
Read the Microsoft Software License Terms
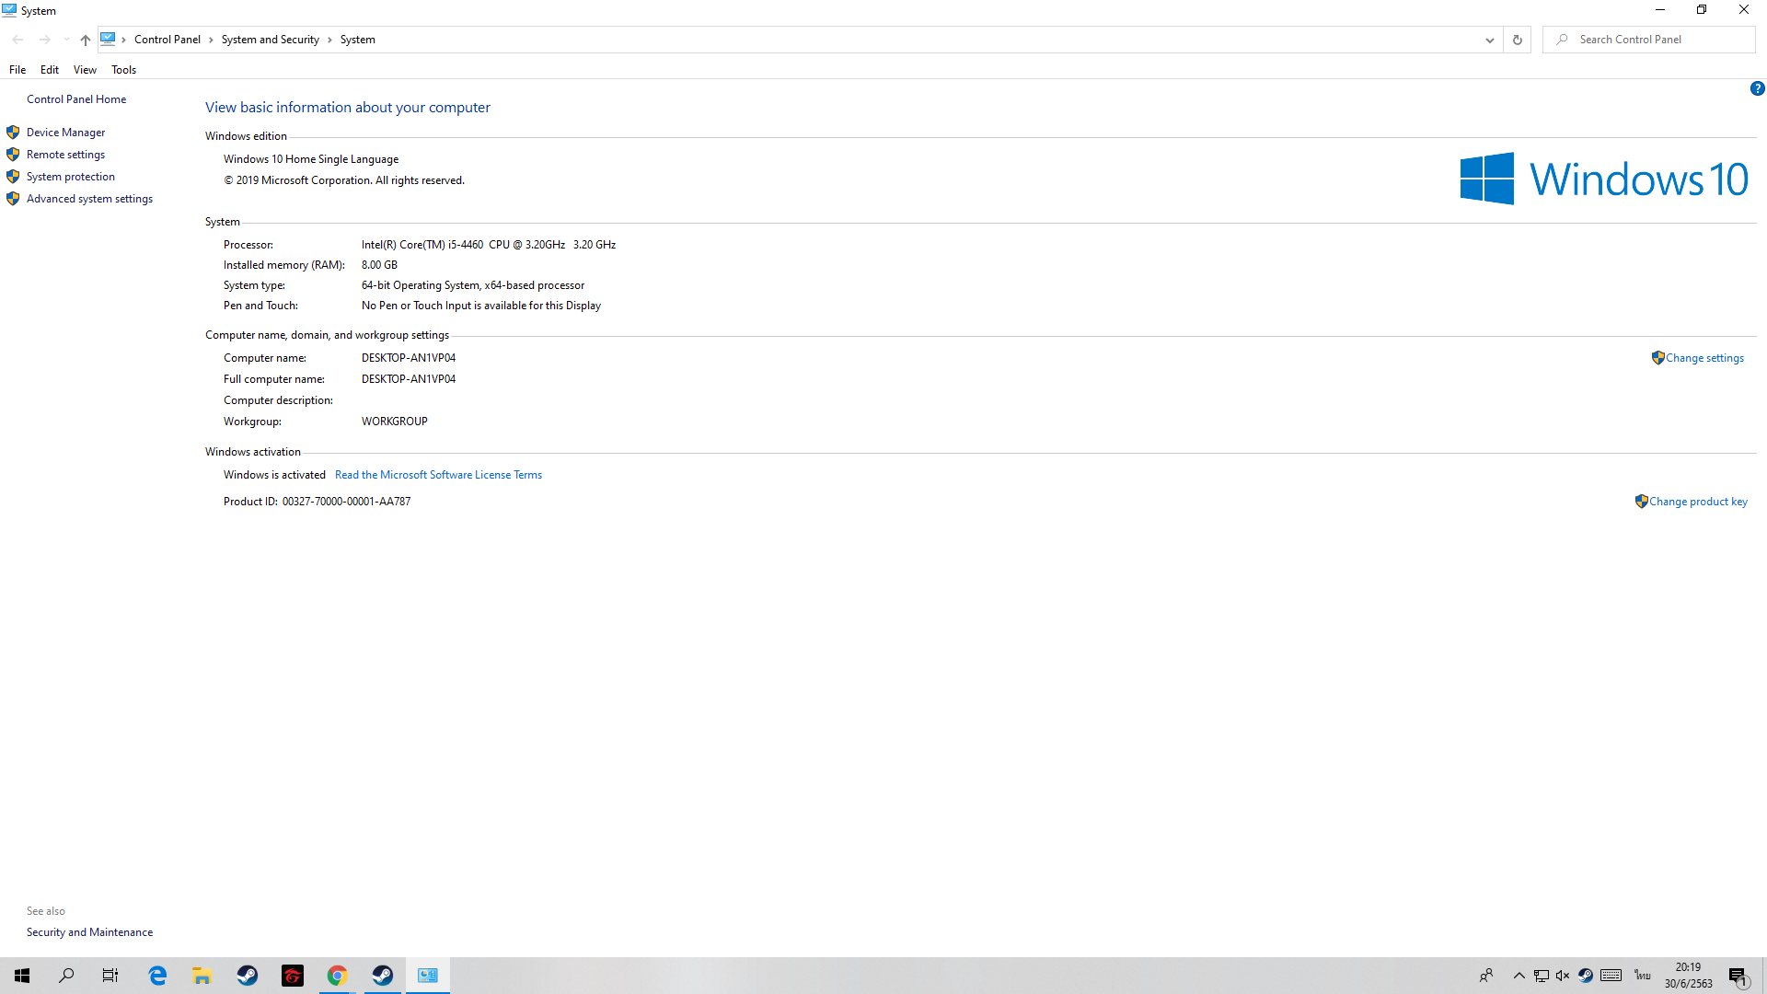pyautogui.click(x=438, y=475)
